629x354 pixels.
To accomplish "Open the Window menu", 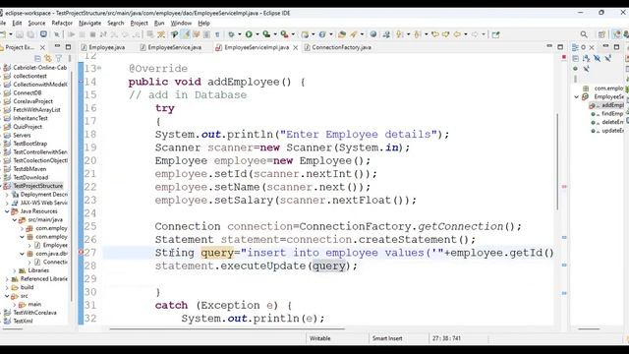I will pos(181,24).
